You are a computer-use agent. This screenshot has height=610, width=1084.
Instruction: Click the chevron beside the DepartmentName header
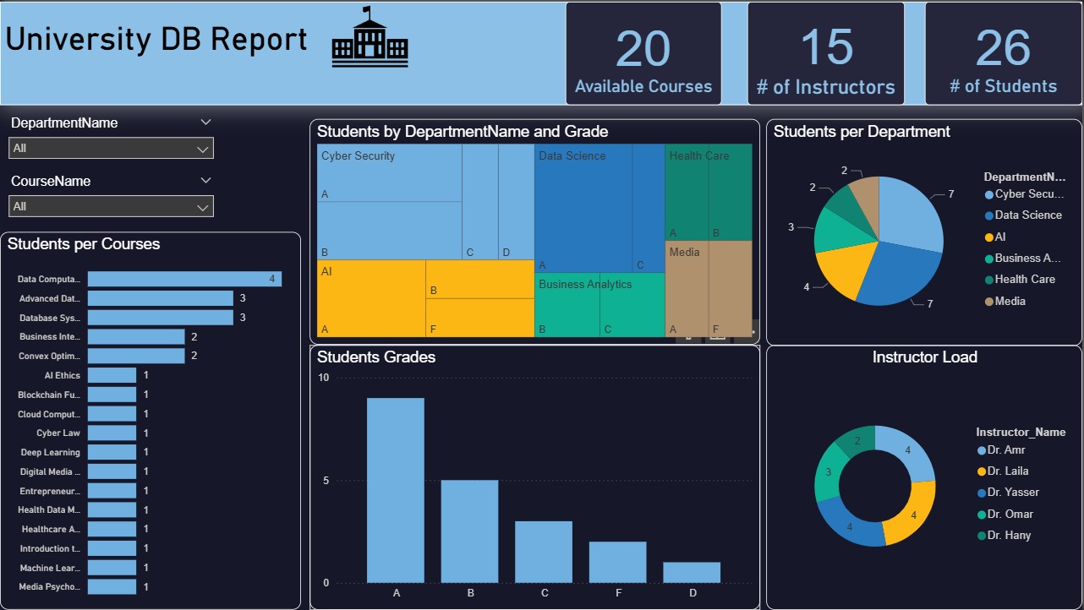point(205,123)
